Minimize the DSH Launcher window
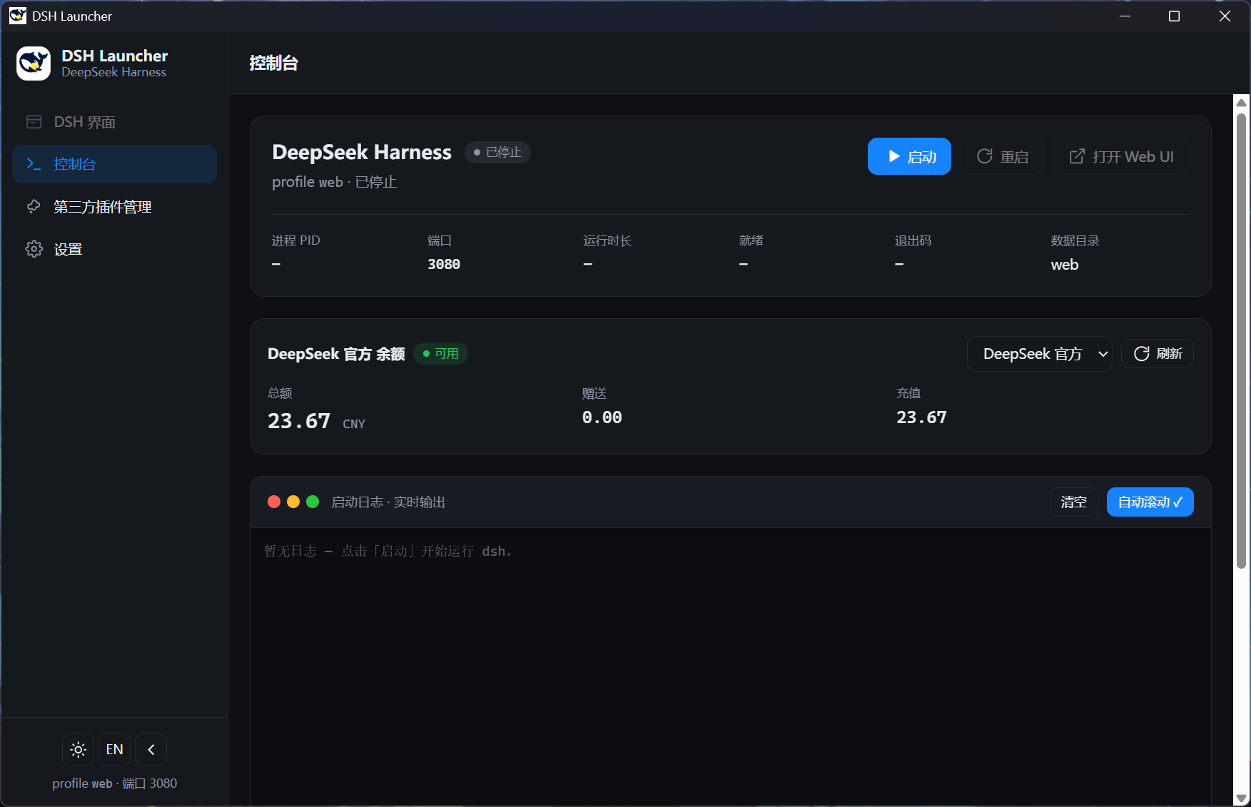Screen dimensions: 1251x807 1125,16
